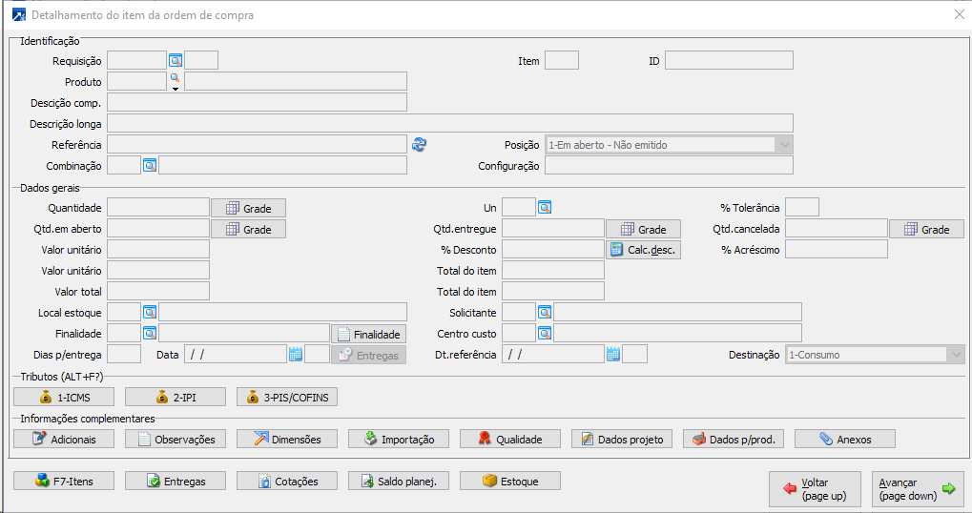Click the Produto search icon
Viewport: 972px width, 513px height.
tap(175, 77)
